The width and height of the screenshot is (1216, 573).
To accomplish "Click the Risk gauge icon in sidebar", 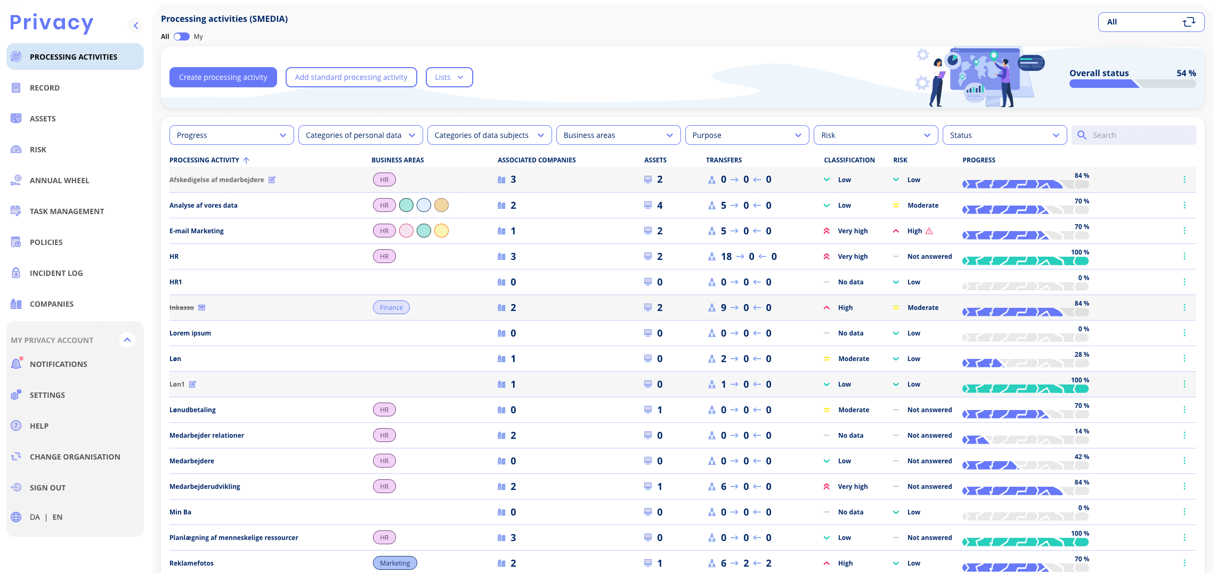I will [x=16, y=150].
